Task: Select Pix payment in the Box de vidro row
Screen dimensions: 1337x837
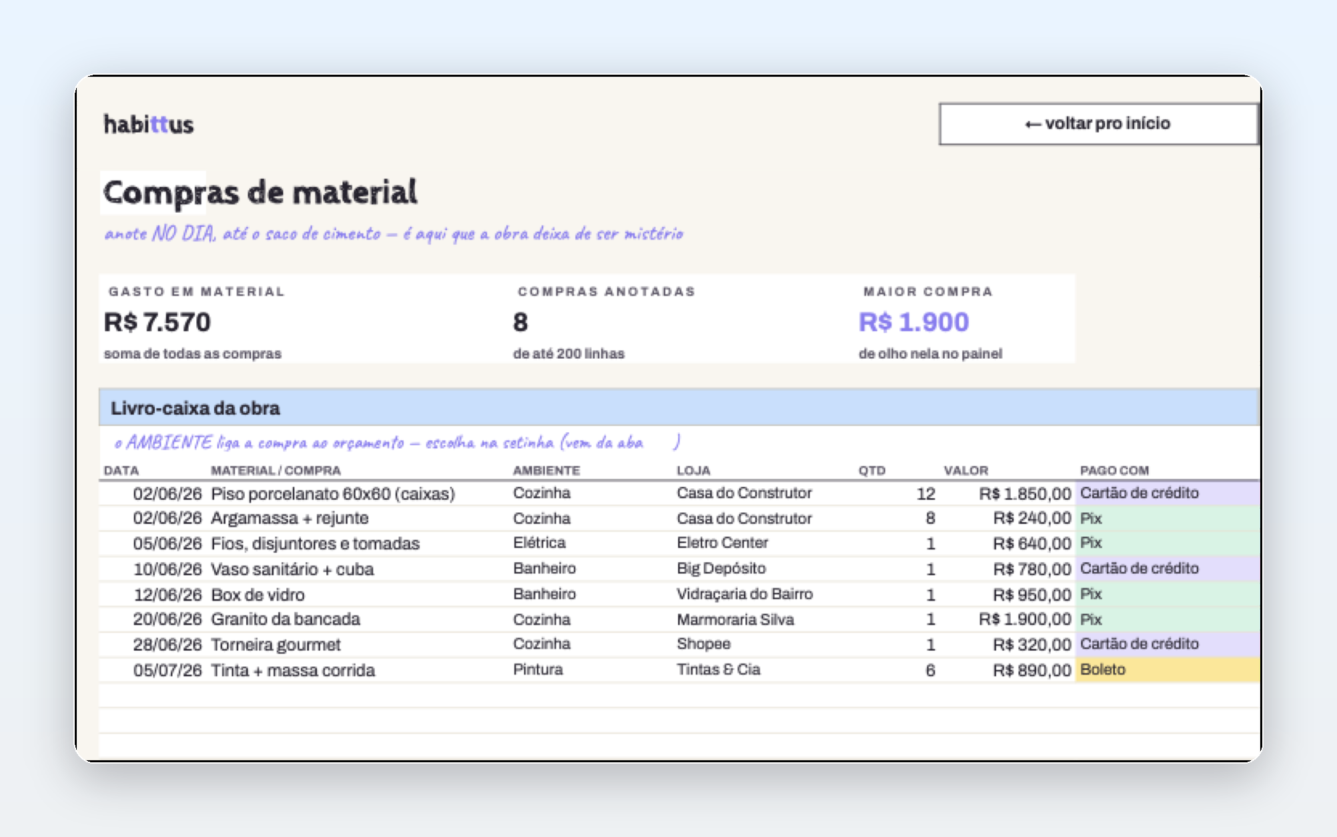Action: click(x=1168, y=594)
